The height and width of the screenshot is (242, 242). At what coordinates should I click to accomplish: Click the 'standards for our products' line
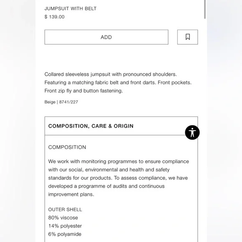click(x=118, y=178)
